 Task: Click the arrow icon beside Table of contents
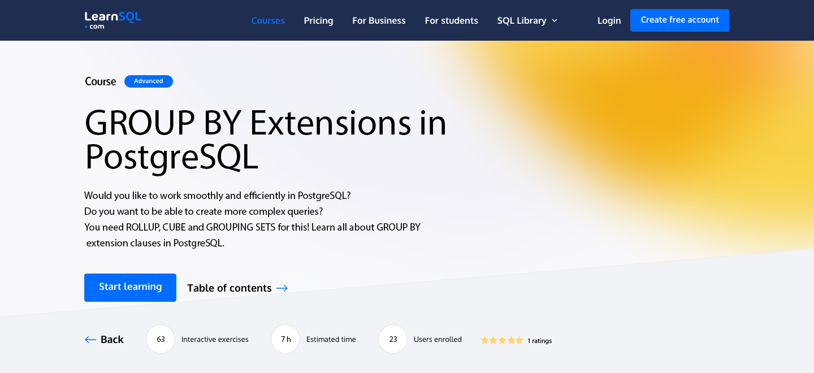click(282, 288)
